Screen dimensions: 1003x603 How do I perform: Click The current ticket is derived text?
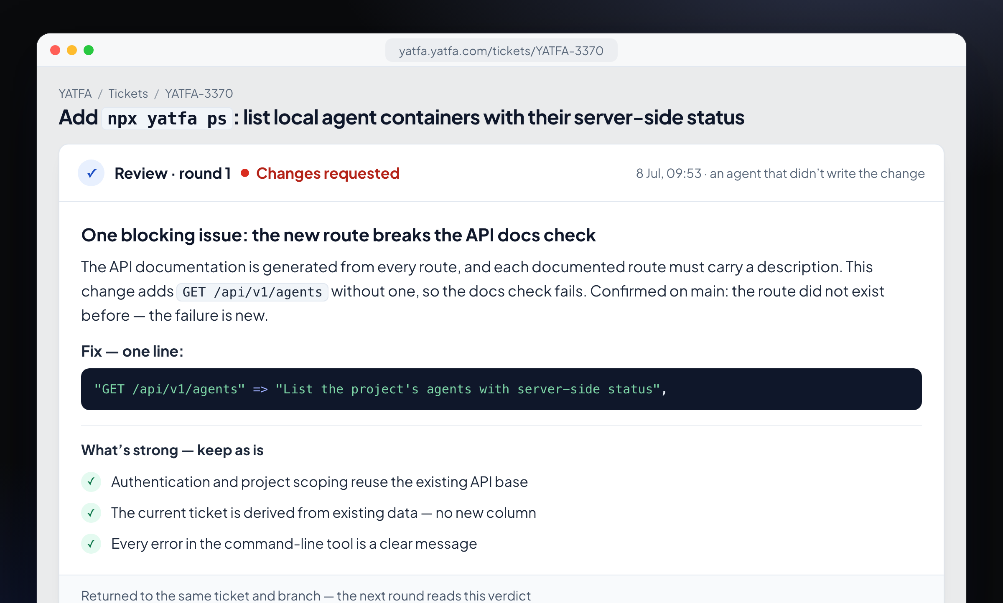[x=323, y=513]
